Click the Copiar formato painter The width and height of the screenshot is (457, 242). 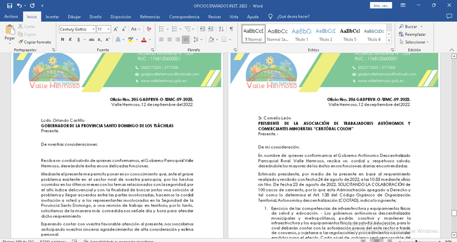tap(35, 42)
